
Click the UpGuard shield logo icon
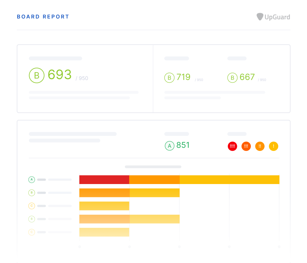tap(260, 17)
